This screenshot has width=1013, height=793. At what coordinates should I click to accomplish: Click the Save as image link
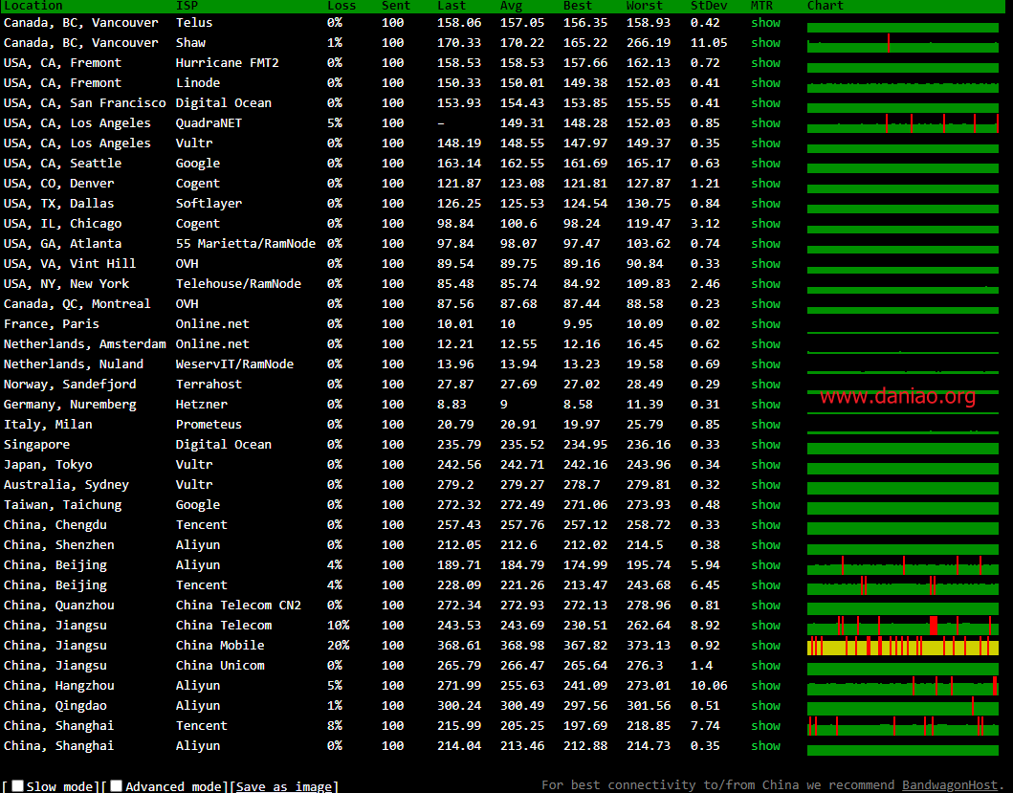pos(283,786)
